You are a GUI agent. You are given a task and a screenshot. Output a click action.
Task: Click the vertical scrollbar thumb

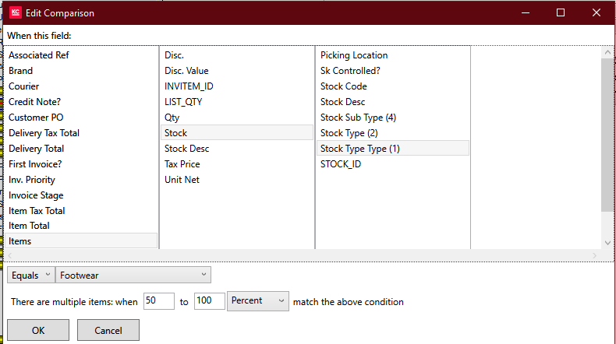[x=607, y=135]
